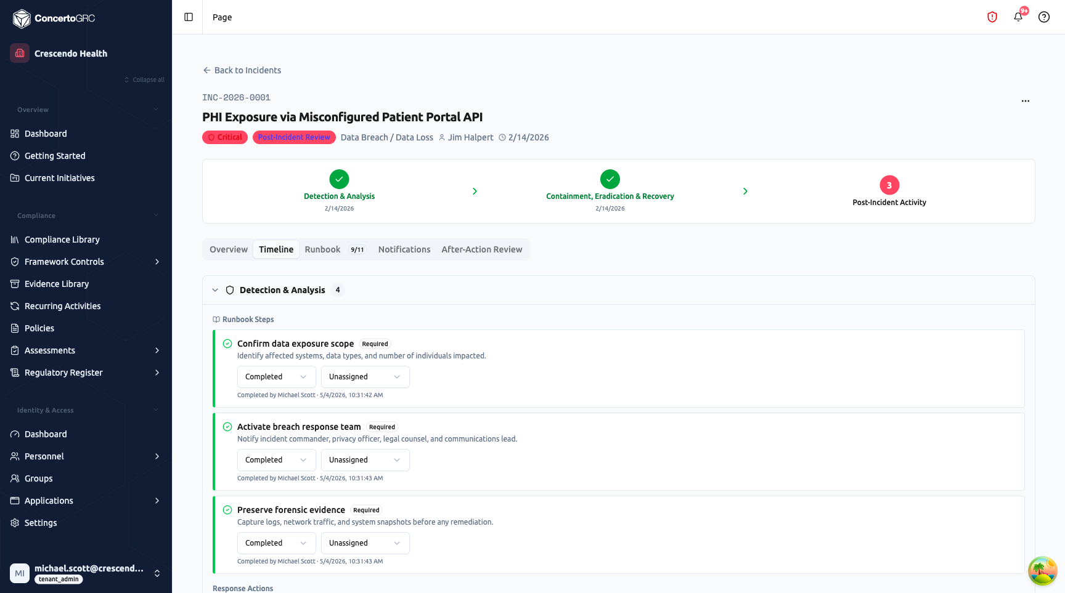This screenshot has width=1065, height=593.
Task: Click the Recurring Activities icon
Action: (15, 306)
